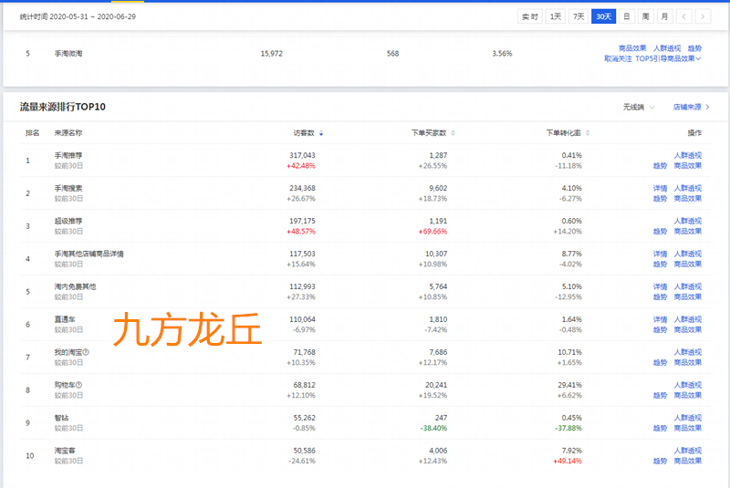Click 手淘搜索 visitor count 234,368
730x488 pixels.
(302, 188)
